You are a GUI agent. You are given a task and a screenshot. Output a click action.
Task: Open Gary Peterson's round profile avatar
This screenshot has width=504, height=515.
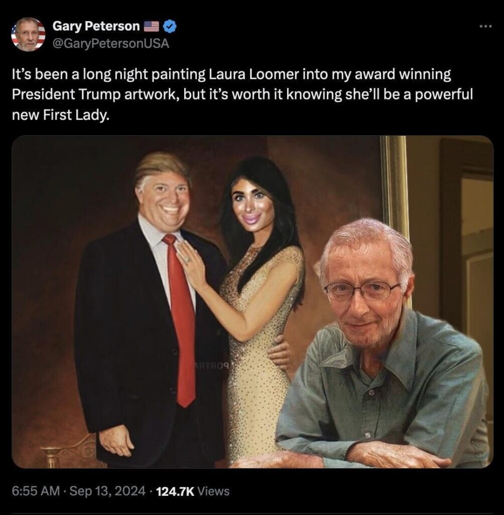coord(28,34)
